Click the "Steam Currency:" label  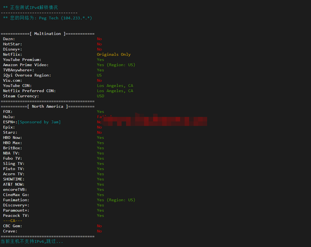click(x=21, y=96)
